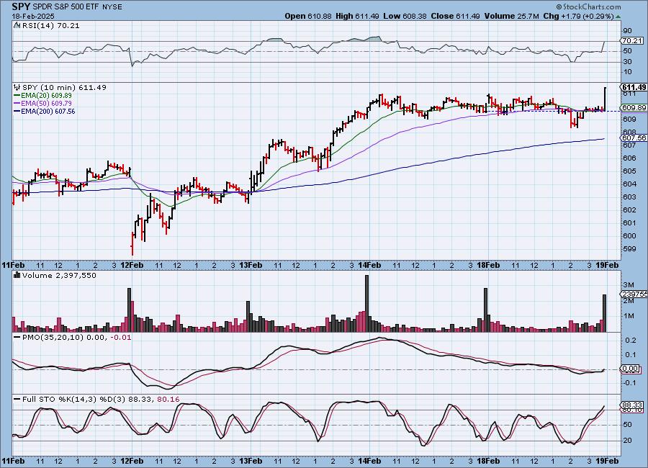
Task: Click the tallest volume bar at 14Feb open
Action: click(366, 303)
